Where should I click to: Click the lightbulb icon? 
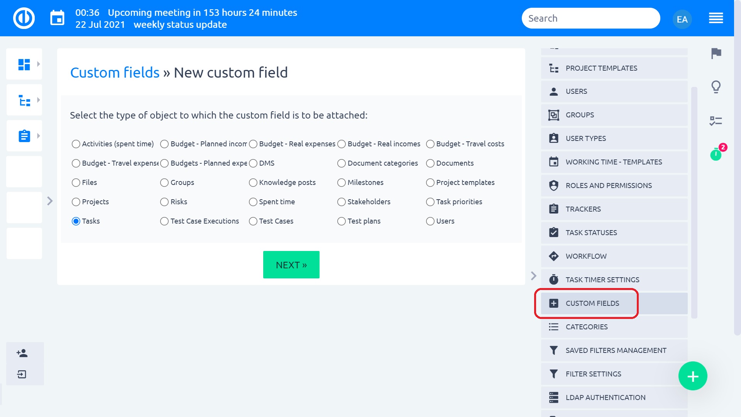(716, 87)
